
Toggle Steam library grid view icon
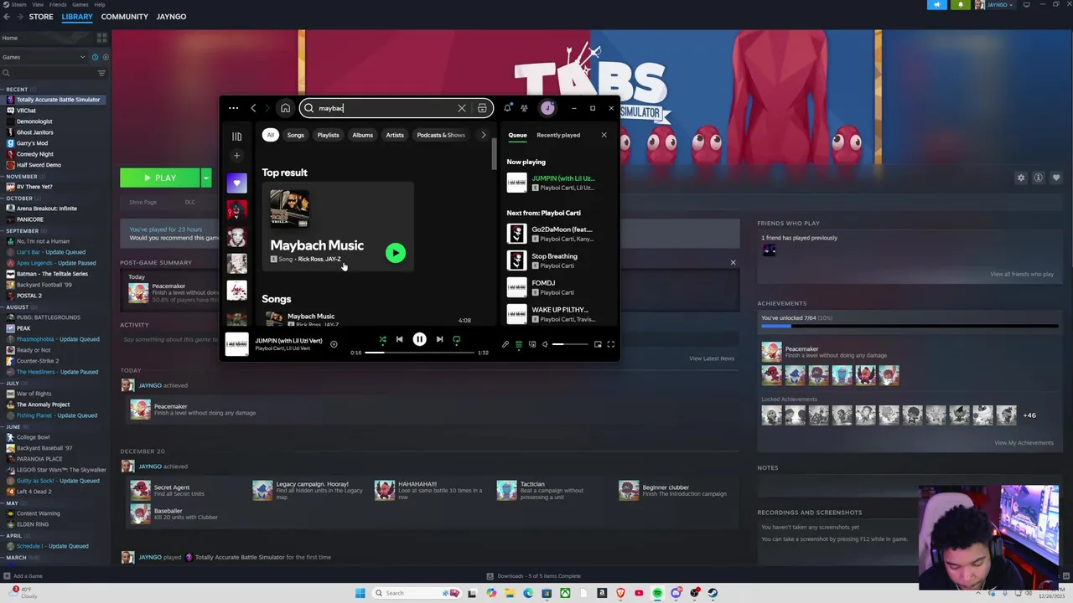click(x=101, y=38)
